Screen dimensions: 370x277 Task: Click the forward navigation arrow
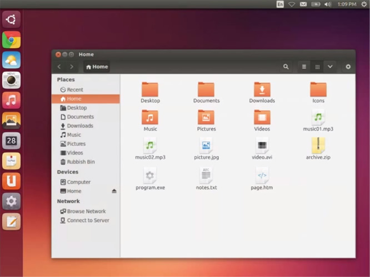pos(71,66)
